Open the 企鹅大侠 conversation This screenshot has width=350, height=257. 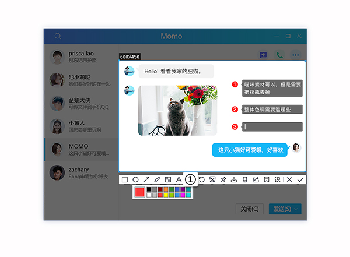pyautogui.click(x=81, y=103)
